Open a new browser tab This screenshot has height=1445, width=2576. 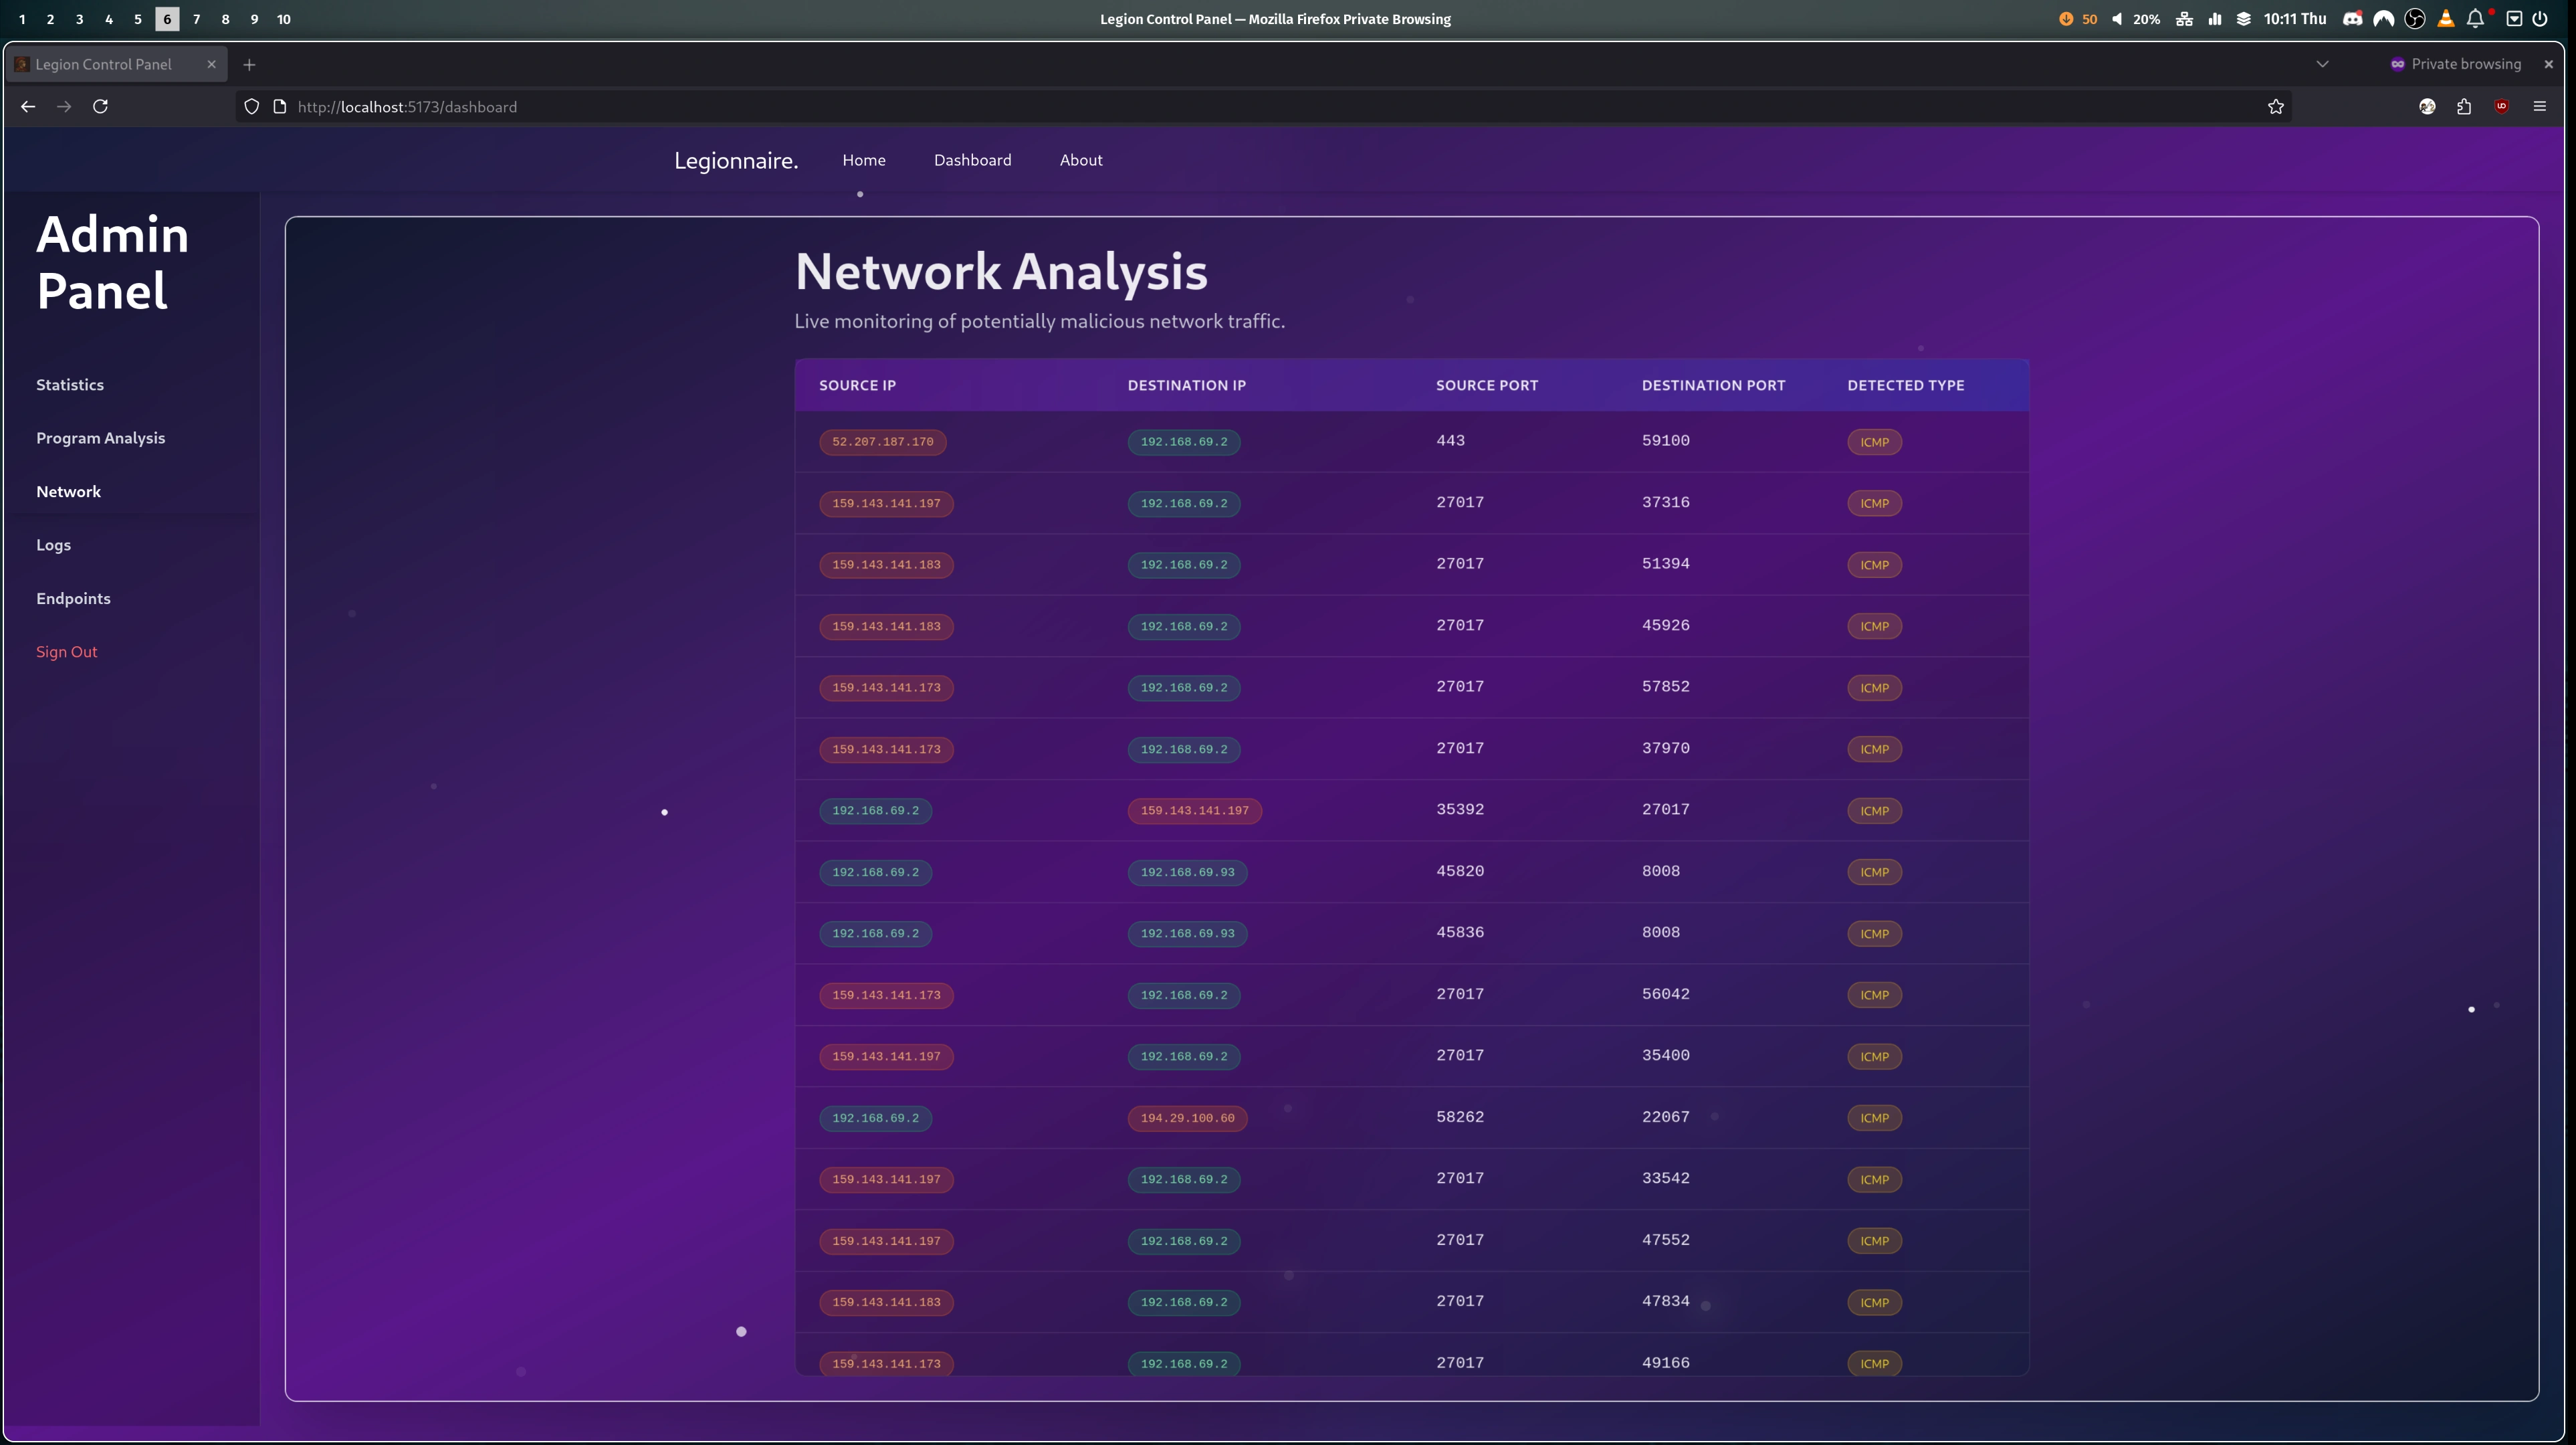pyautogui.click(x=249, y=64)
